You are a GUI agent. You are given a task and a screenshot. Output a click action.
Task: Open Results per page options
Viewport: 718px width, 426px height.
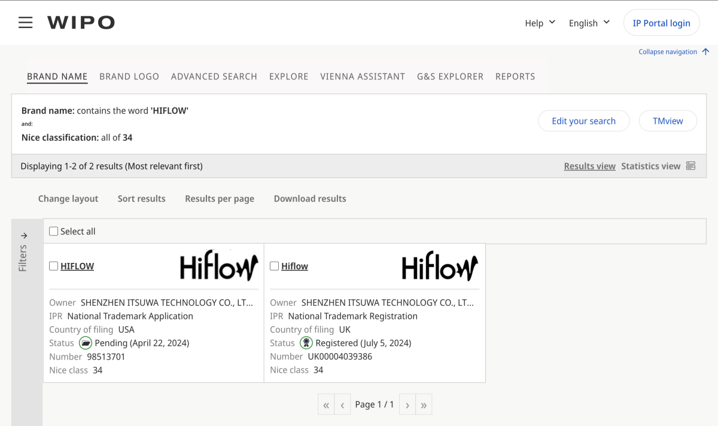coord(220,198)
